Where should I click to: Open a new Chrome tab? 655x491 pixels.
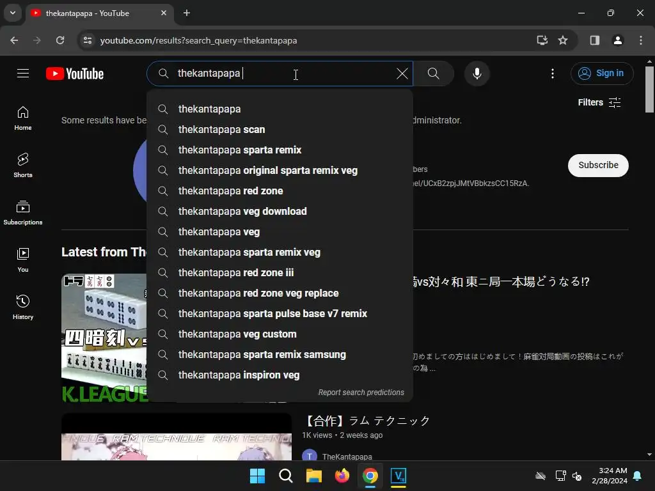pos(187,13)
